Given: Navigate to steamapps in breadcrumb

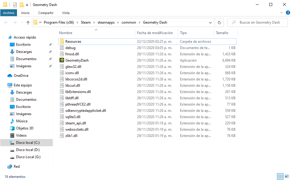Looking at the screenshot, I should (106, 22).
